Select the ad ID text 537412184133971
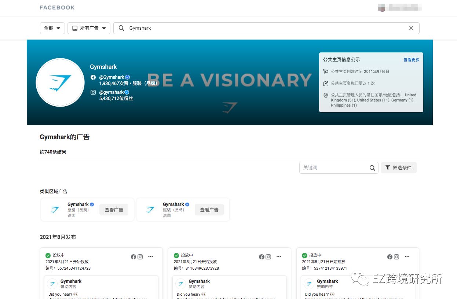The height and width of the screenshot is (299, 457). point(330,269)
